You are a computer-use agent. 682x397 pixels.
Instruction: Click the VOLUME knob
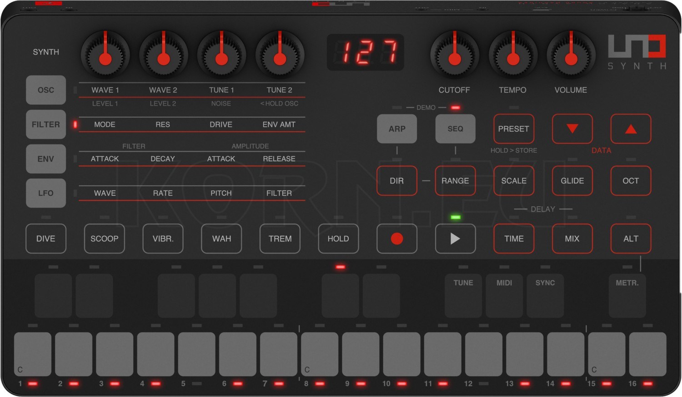click(571, 55)
